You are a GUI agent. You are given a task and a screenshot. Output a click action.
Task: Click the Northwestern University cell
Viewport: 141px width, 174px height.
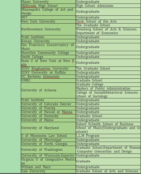[x=48, y=29]
